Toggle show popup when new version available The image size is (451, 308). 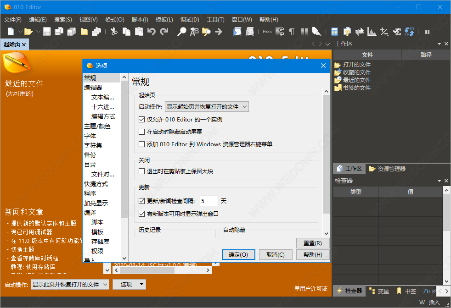point(141,214)
